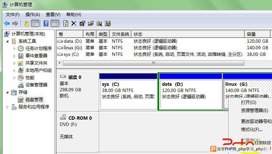The image size is (272, 154).
Task: Click the Disk 0 drive icon
Action: (x=63, y=76)
